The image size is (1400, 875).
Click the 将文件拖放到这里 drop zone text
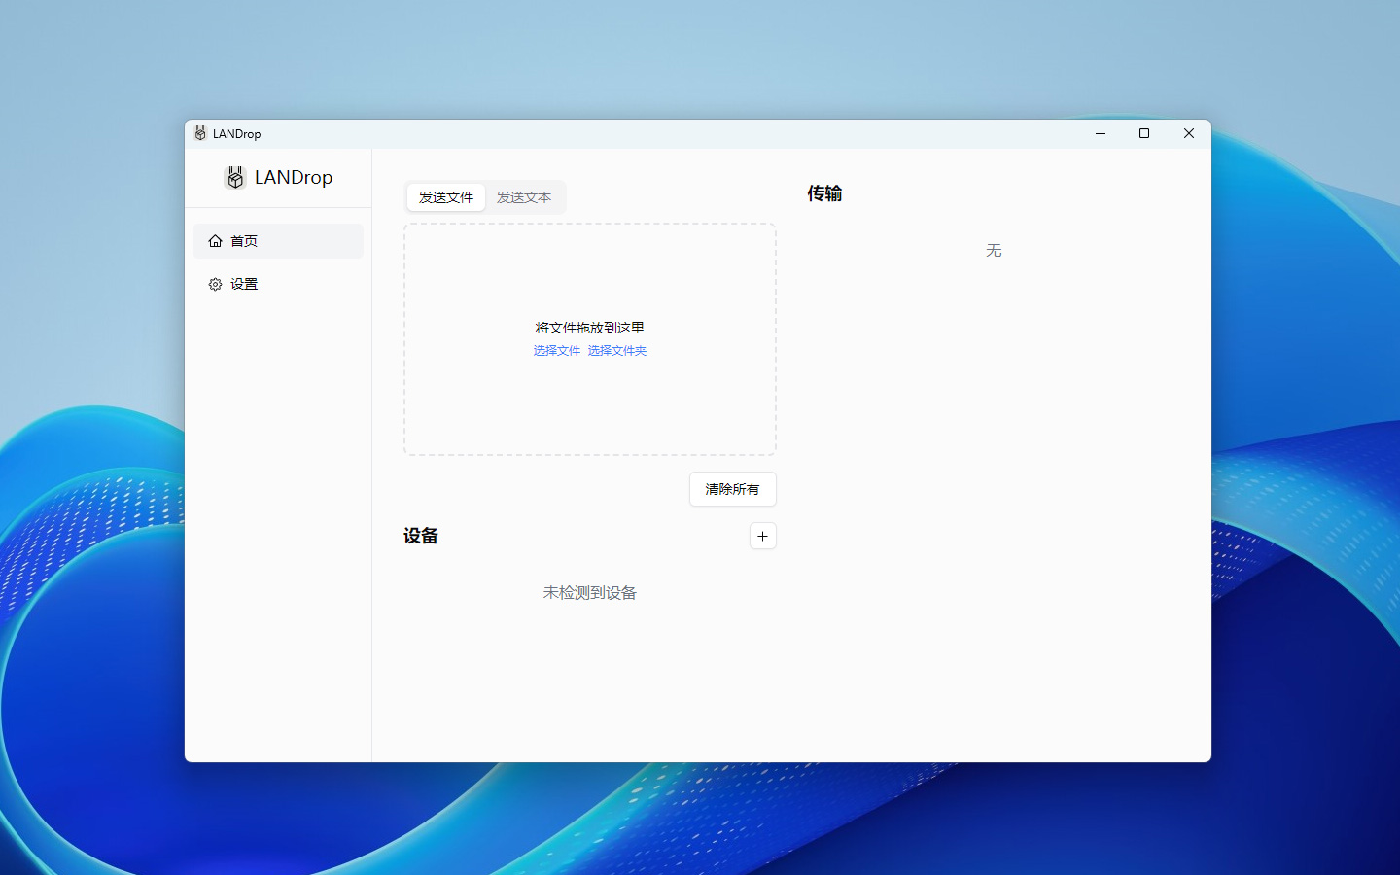click(x=589, y=328)
